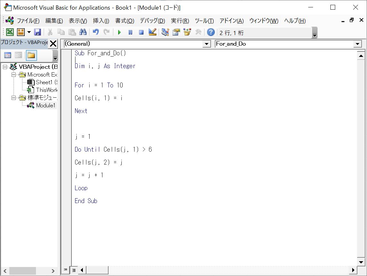Open the insert object dropdown arrow
Viewport: 367px width, 276px height.
(29, 32)
